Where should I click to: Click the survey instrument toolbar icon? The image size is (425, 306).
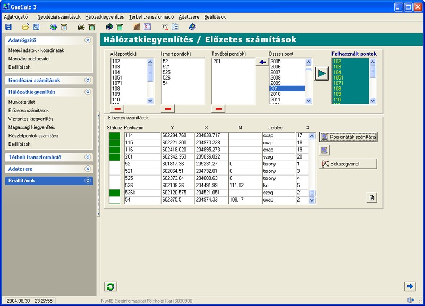81,27
